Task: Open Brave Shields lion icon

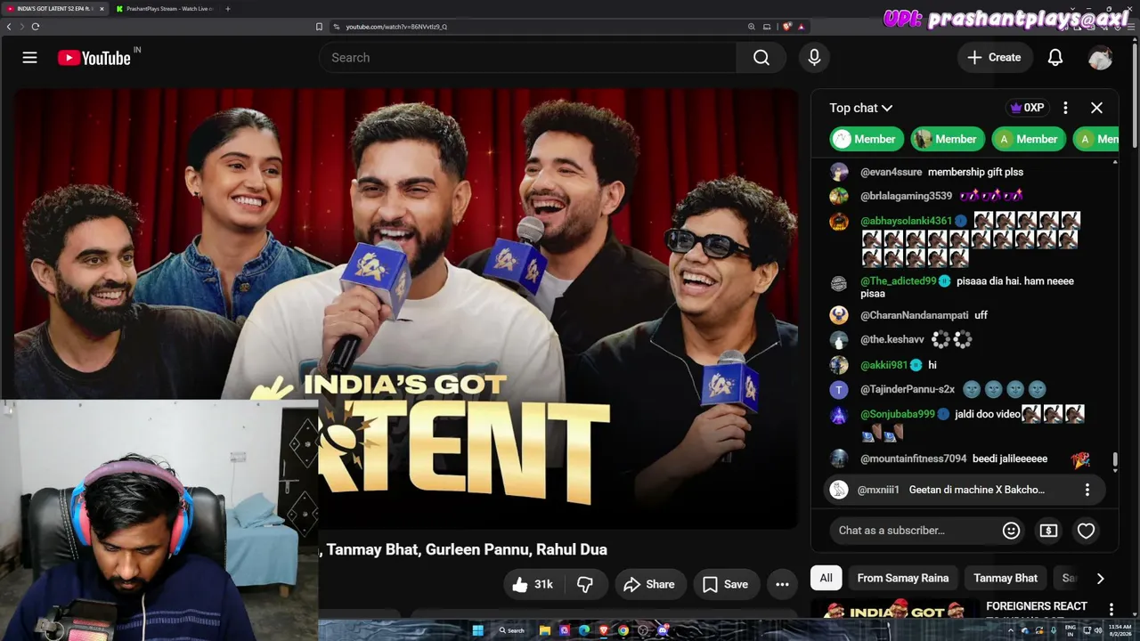Action: point(786,27)
